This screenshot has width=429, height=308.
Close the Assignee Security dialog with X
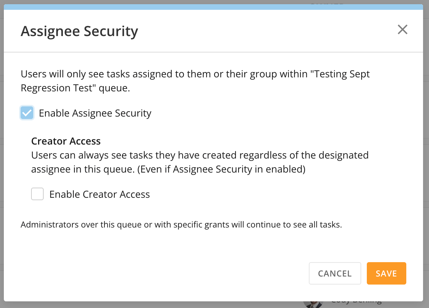402,30
